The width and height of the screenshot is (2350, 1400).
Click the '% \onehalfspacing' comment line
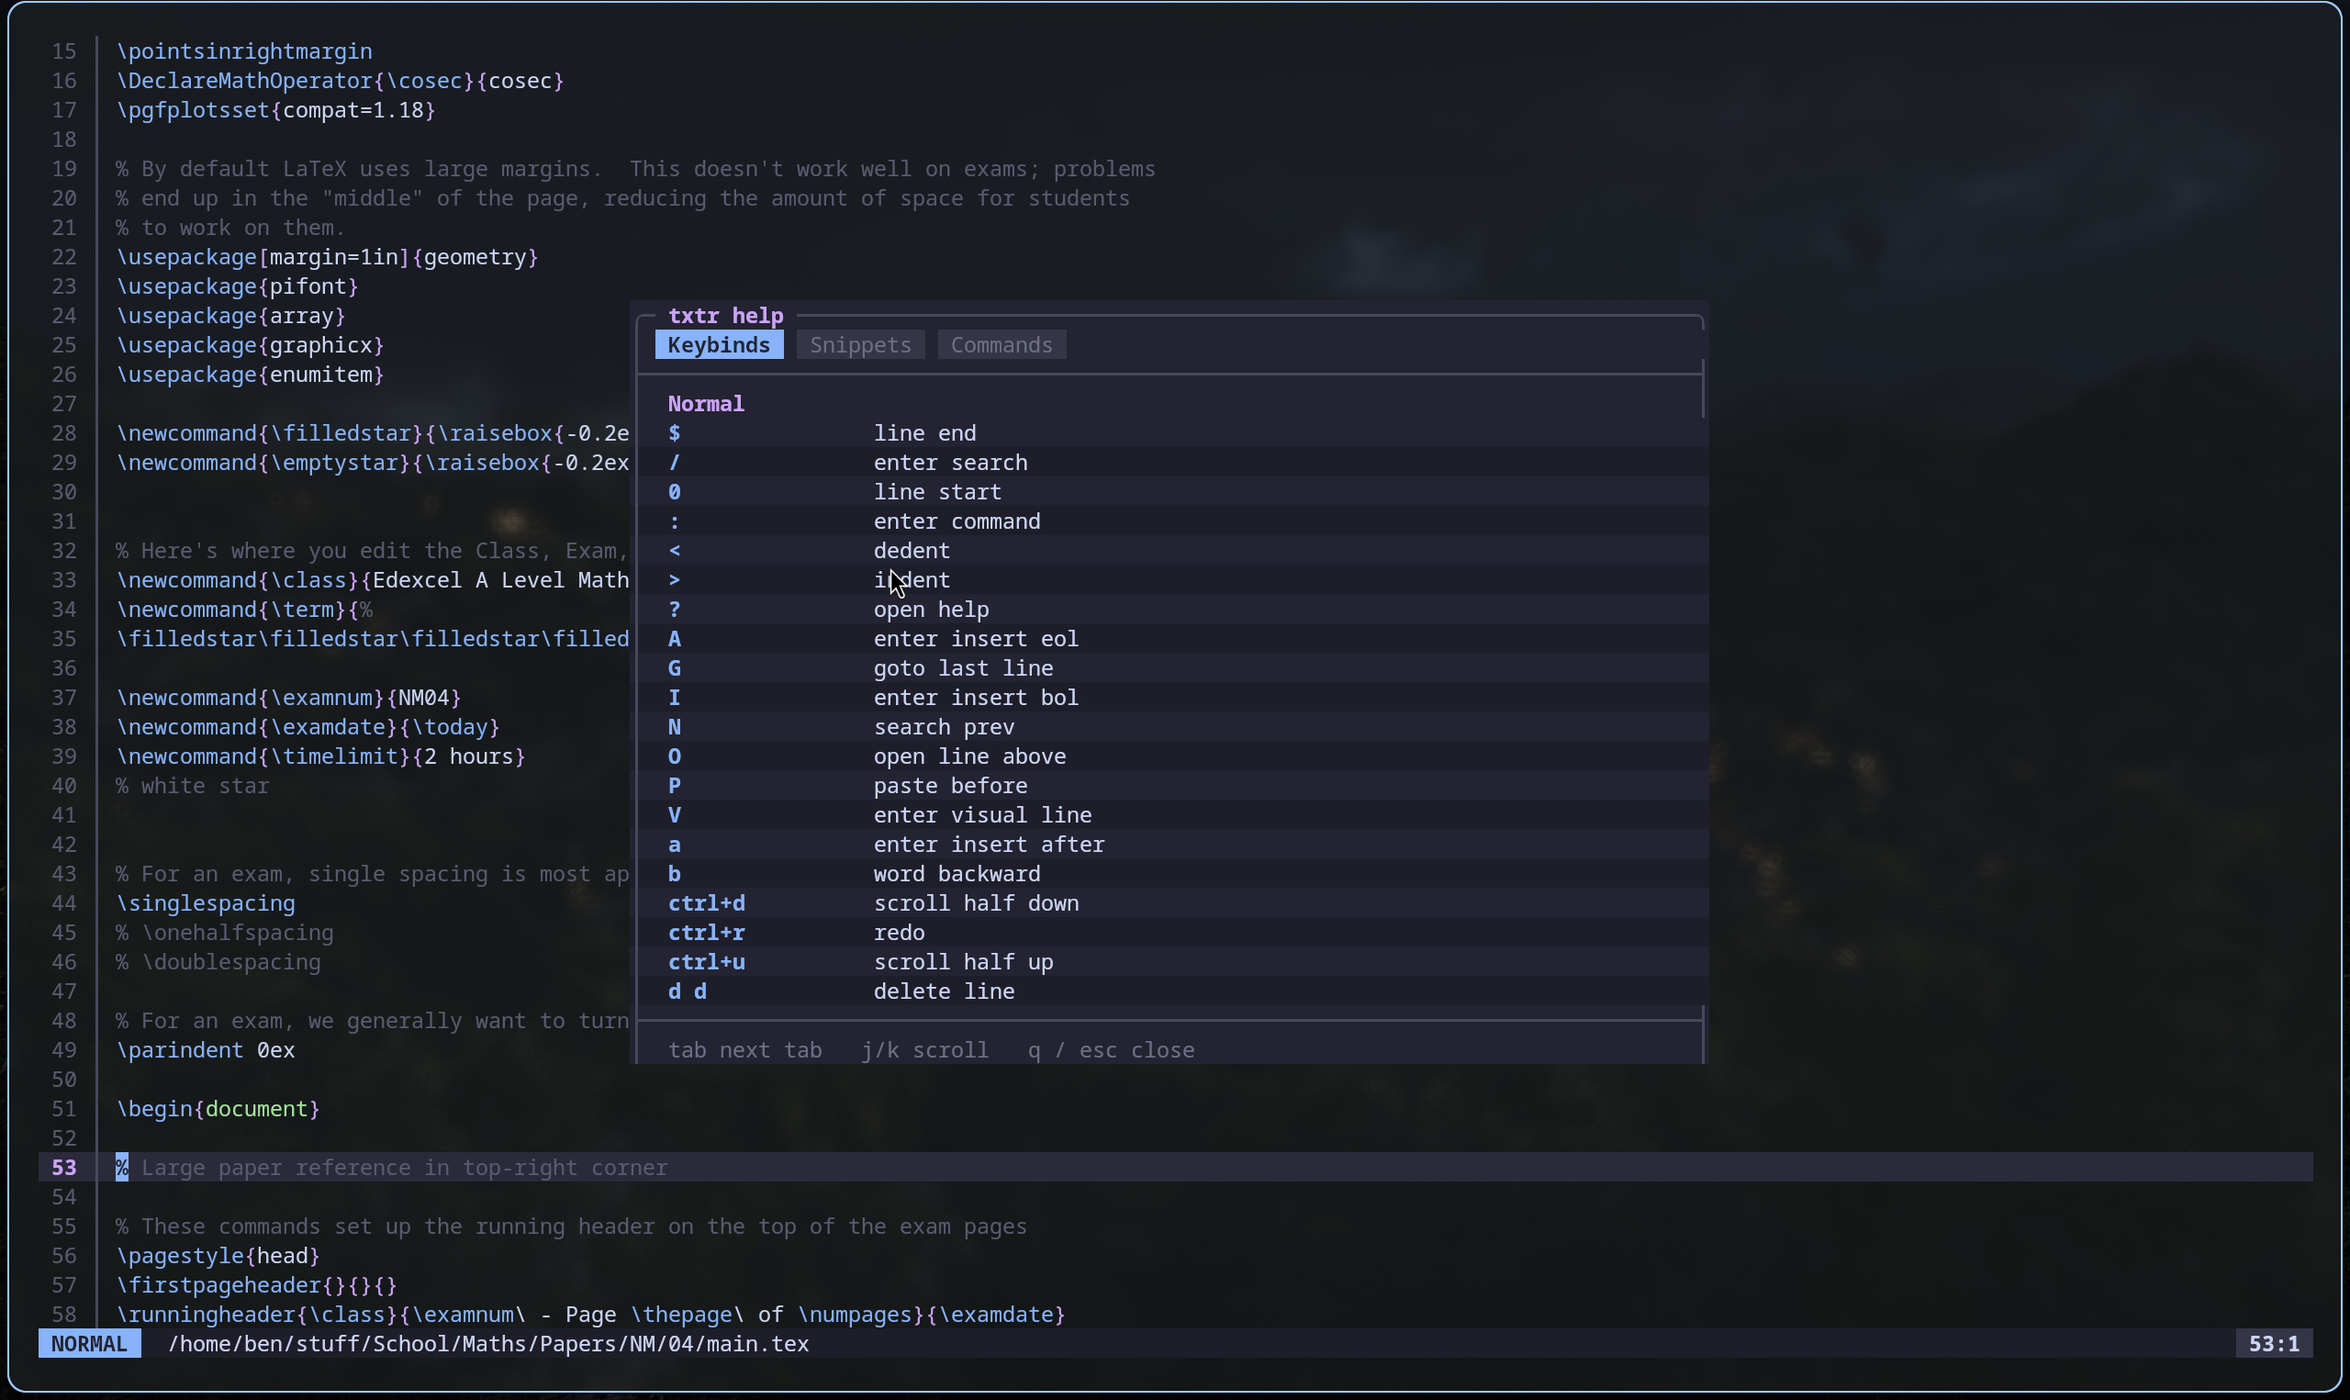pyautogui.click(x=224, y=932)
